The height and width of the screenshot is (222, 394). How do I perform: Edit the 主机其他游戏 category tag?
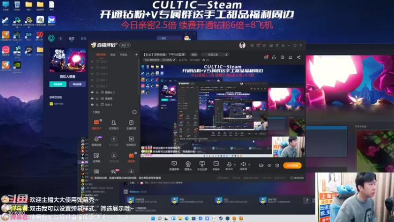click(160, 60)
